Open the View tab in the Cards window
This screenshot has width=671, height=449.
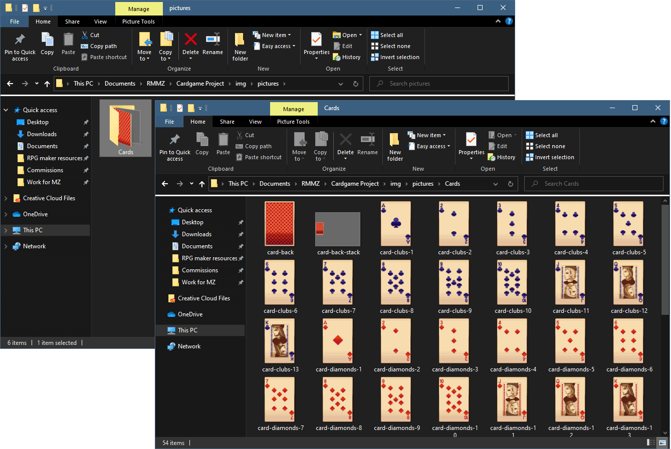tap(255, 121)
